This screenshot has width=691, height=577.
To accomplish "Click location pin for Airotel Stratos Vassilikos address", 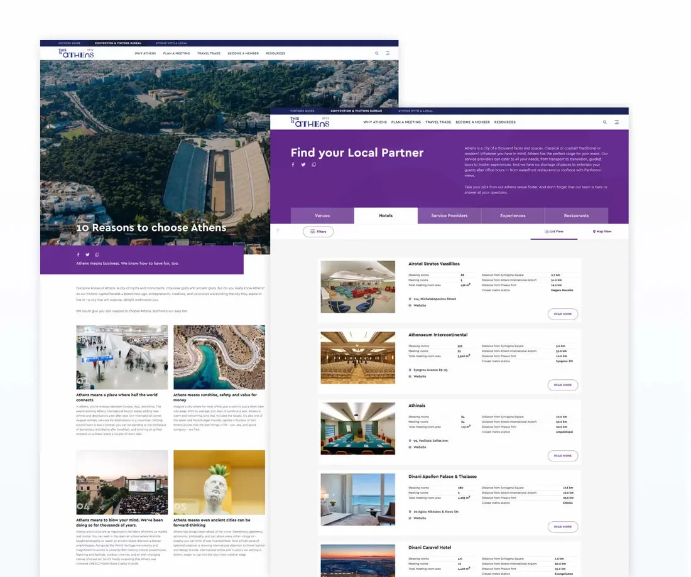I will point(410,299).
